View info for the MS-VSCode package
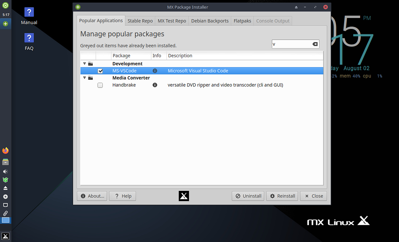The height and width of the screenshot is (242, 399). pos(155,70)
